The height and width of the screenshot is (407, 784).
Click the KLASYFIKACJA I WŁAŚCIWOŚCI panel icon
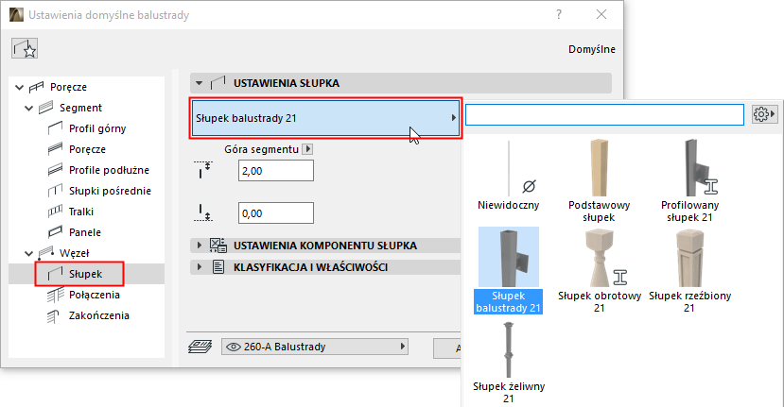[x=218, y=267]
